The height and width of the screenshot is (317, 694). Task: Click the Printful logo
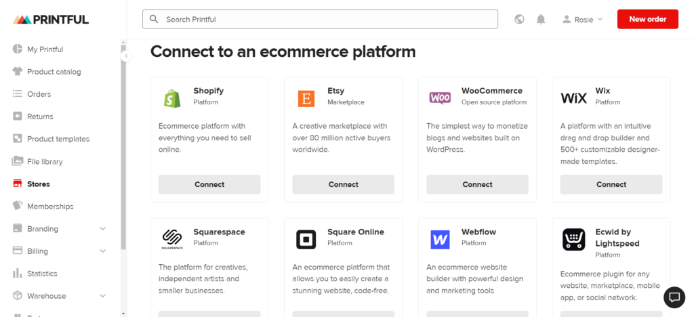point(51,20)
